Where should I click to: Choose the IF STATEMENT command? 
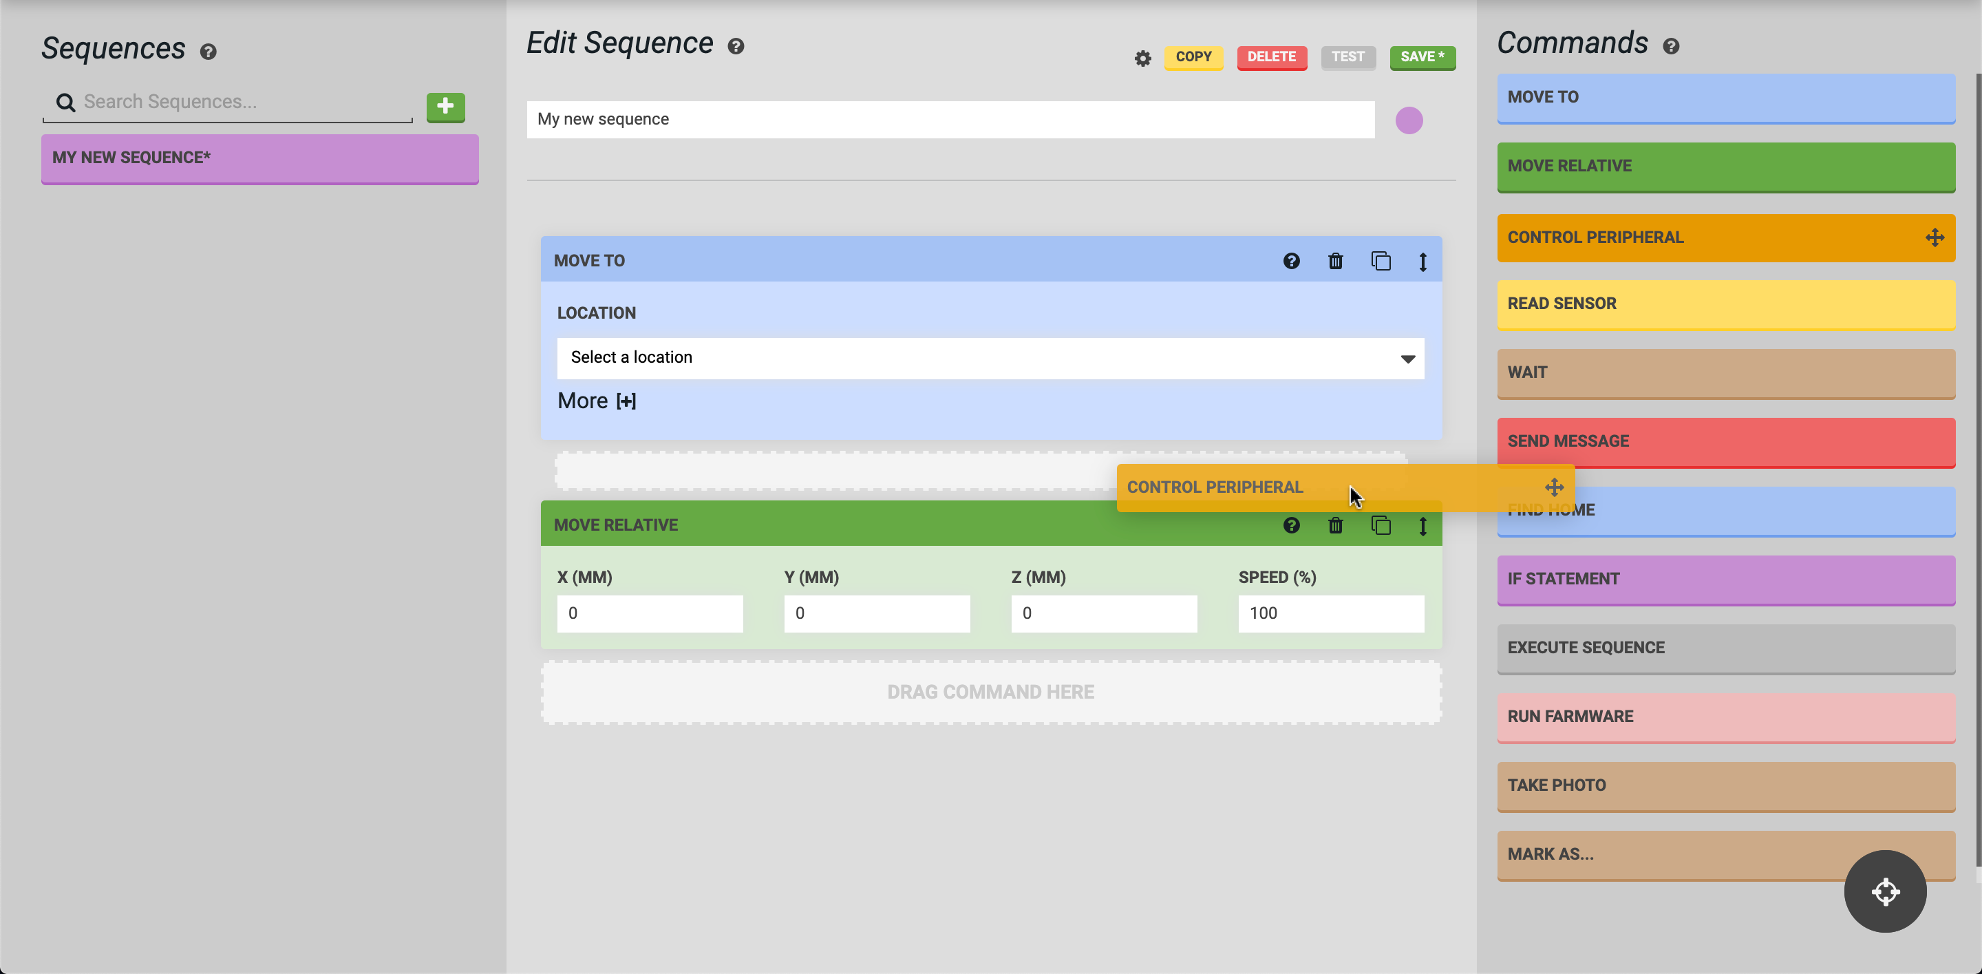[x=1726, y=580]
